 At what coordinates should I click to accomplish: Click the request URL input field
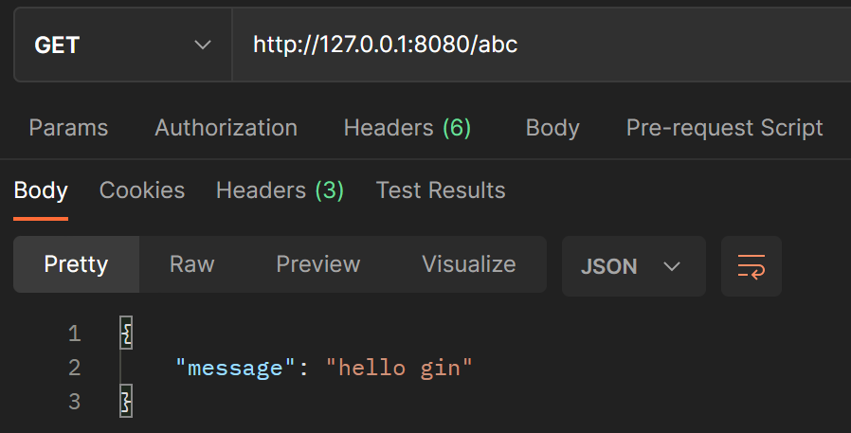(540, 45)
